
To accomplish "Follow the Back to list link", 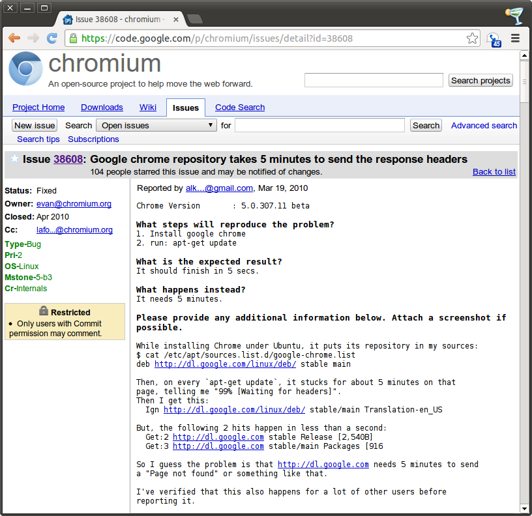I will point(494,171).
